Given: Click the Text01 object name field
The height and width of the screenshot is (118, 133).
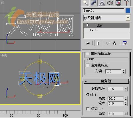Looking at the screenshot, I should [x=104, y=11].
